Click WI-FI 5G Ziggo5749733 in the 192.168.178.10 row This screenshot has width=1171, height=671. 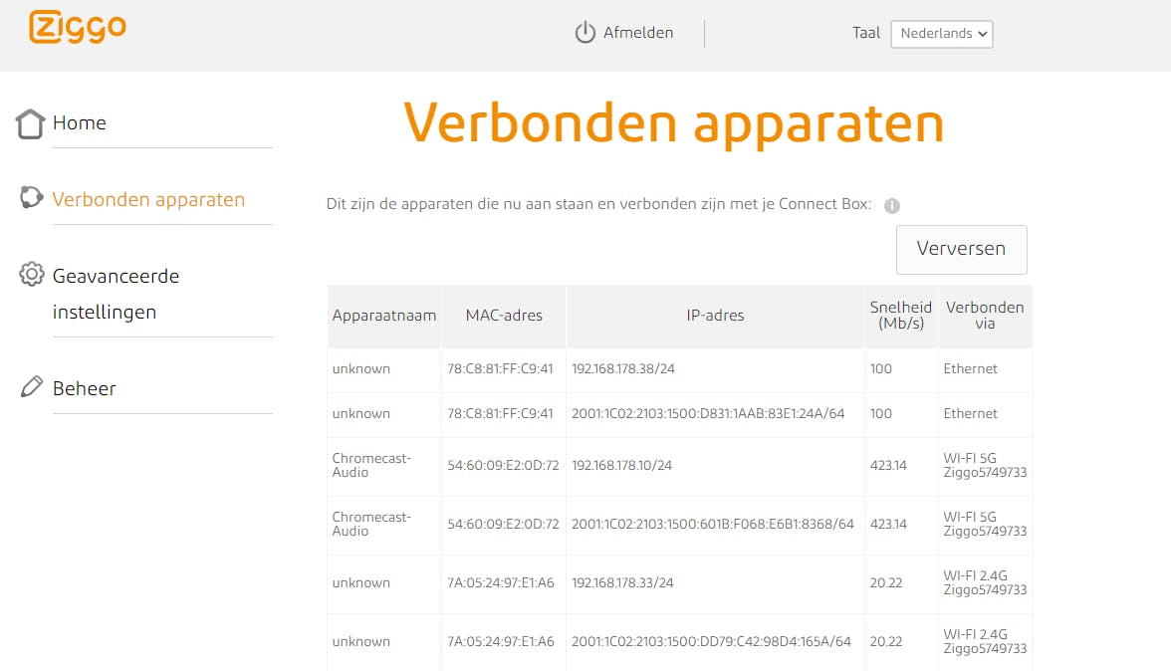pos(985,465)
